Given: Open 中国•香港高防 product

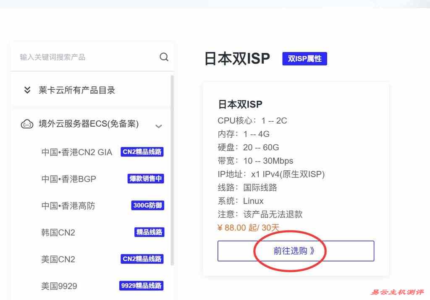Looking at the screenshot, I should (68, 206).
